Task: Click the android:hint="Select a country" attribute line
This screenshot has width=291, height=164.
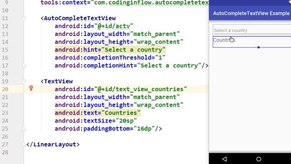Action: pyautogui.click(x=110, y=50)
